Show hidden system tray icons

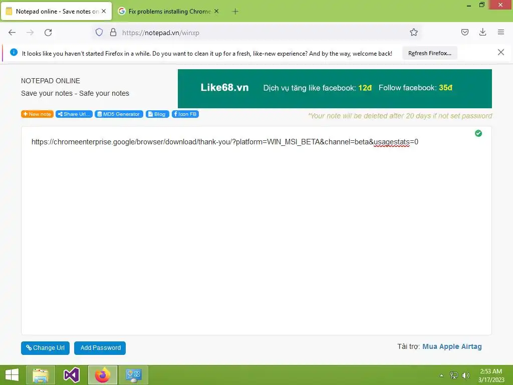tap(441, 375)
